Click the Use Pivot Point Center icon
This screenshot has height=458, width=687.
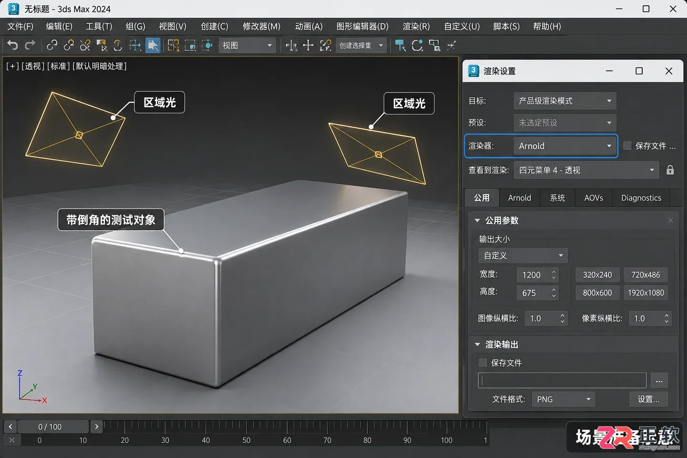pyautogui.click(x=291, y=45)
